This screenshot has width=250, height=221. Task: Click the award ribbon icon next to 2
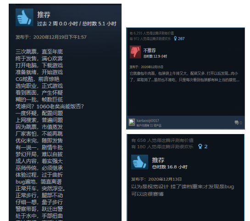[x=200, y=146]
